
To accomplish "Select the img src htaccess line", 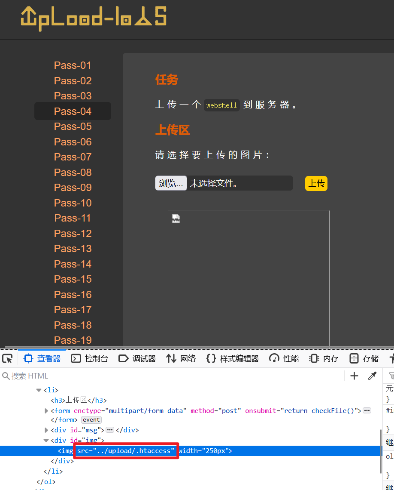I will 190,450.
